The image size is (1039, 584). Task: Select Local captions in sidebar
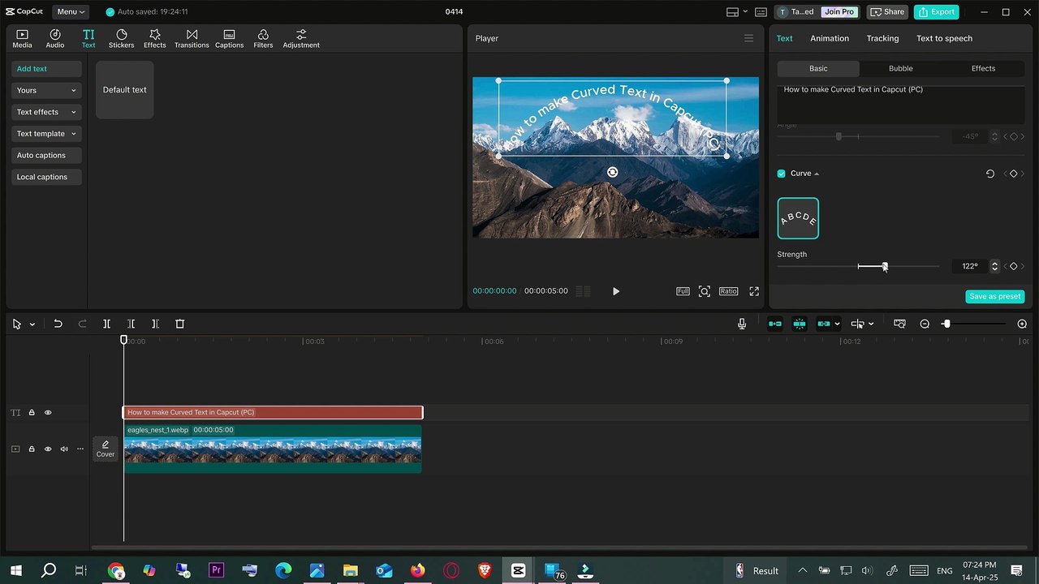tap(46, 177)
